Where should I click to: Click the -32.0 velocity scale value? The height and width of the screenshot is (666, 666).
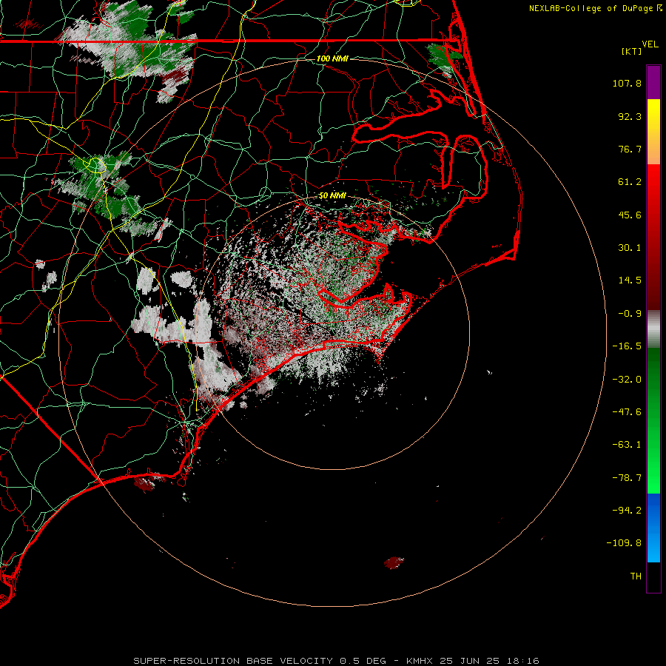(x=627, y=380)
